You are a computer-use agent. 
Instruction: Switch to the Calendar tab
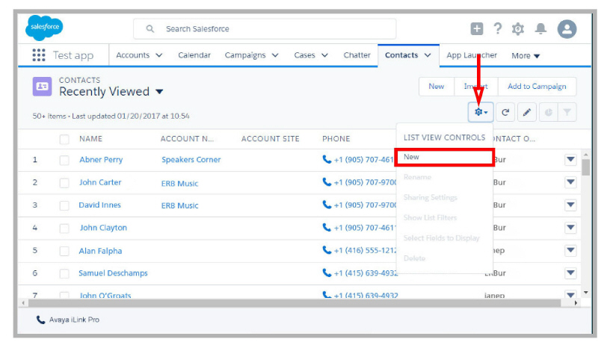pyautogui.click(x=194, y=55)
